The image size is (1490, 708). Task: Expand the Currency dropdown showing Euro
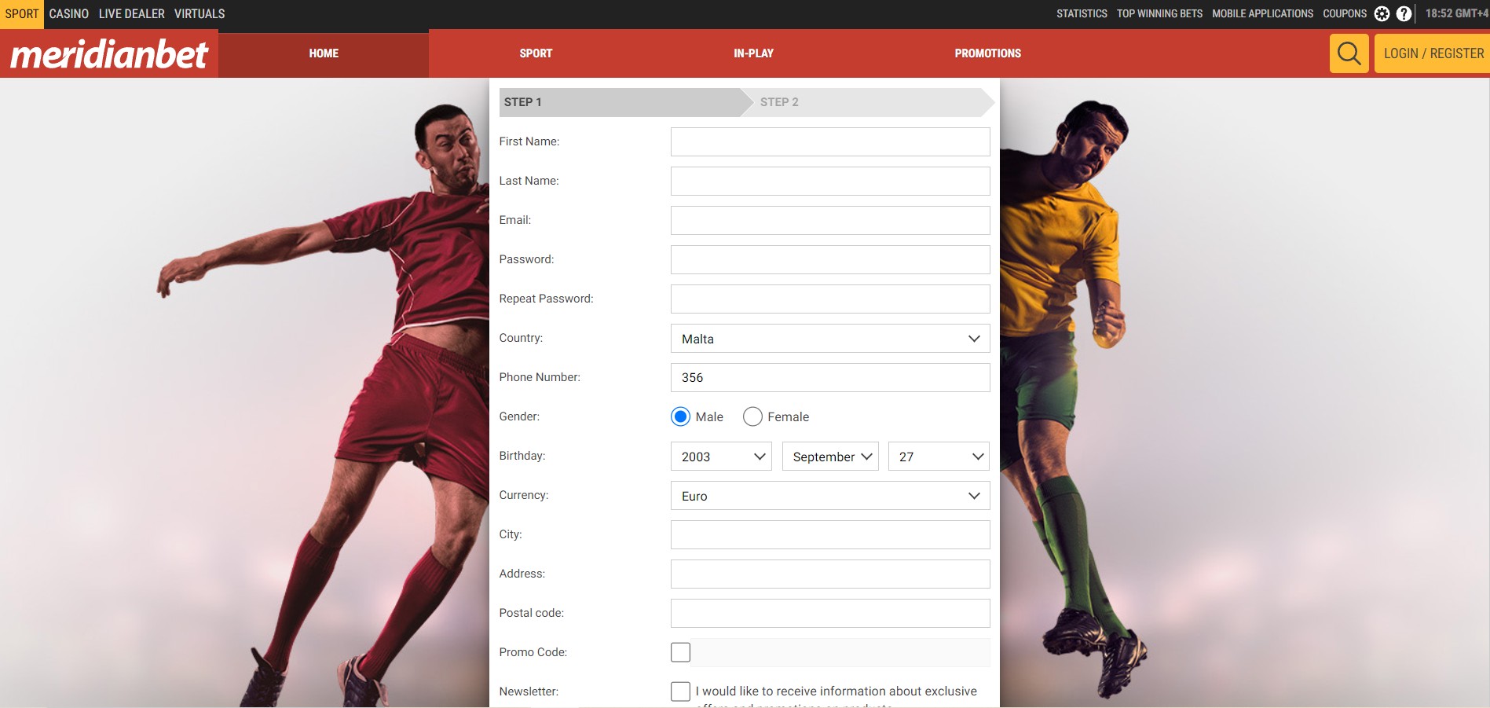[x=830, y=496]
